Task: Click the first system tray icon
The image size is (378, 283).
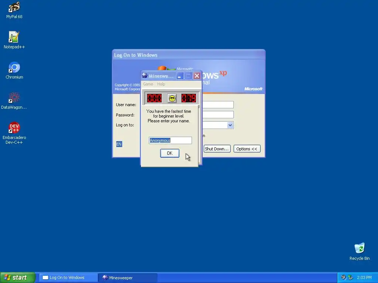Action: (344, 277)
